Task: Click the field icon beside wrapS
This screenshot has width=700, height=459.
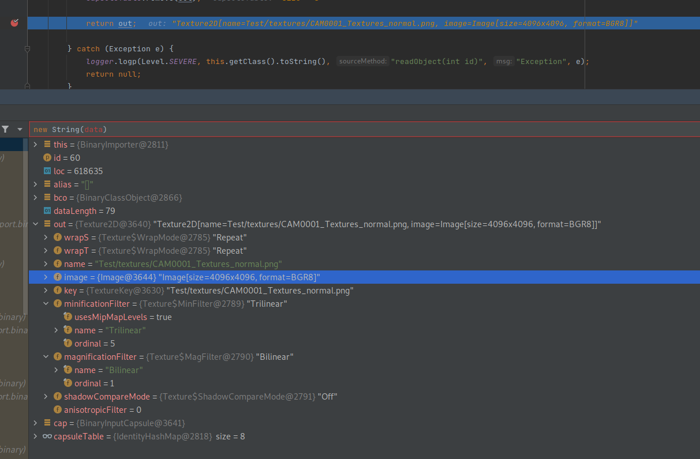Action: (x=58, y=238)
